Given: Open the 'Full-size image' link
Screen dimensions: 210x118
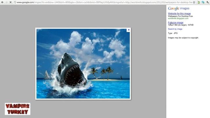Looking at the screenshot, I should tap(176, 23).
